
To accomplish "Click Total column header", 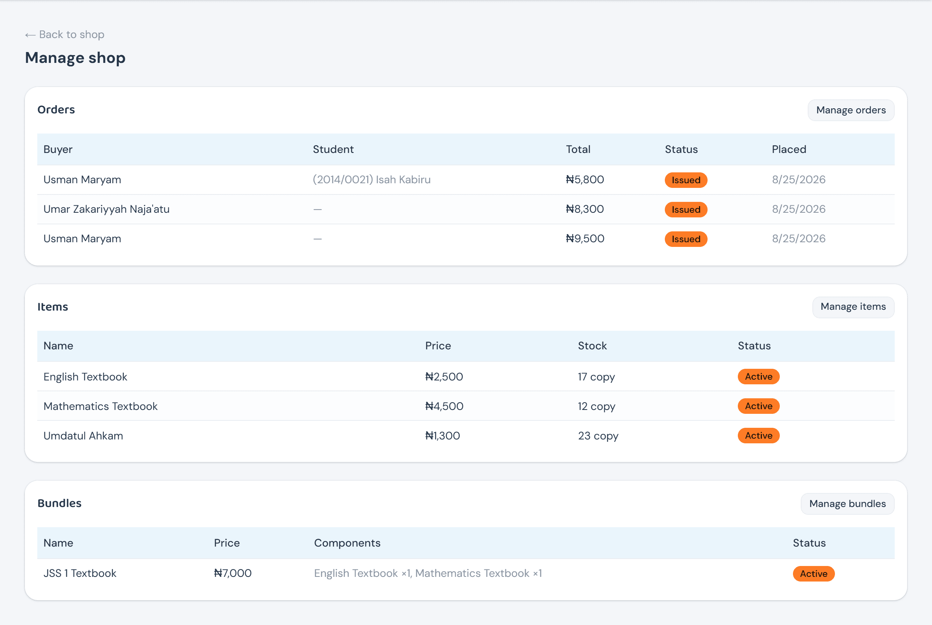I will [578, 149].
